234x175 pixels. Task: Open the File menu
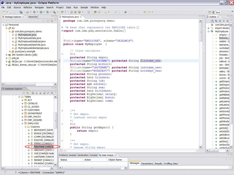tap(3, 7)
